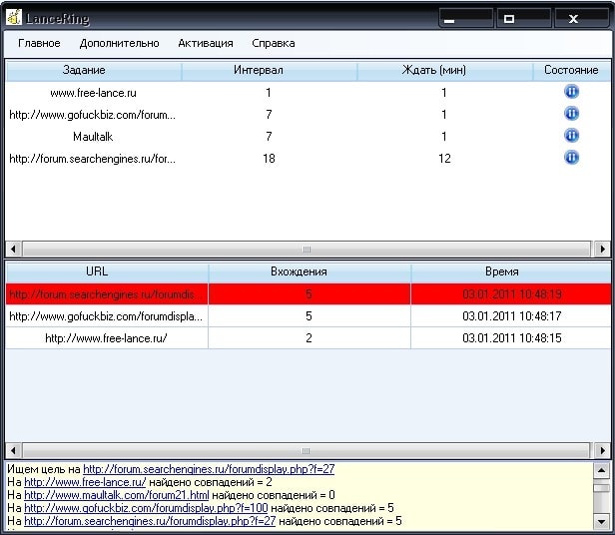Toggle the Maultalk task pause icon
The image size is (615, 535).
[x=571, y=136]
